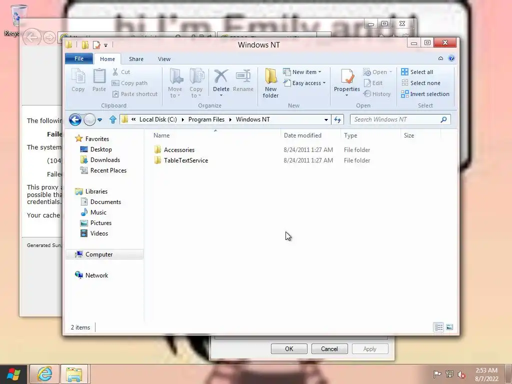Expand the Properties dropdown arrow
Viewport: 512px width, 384px height.
pos(347,95)
